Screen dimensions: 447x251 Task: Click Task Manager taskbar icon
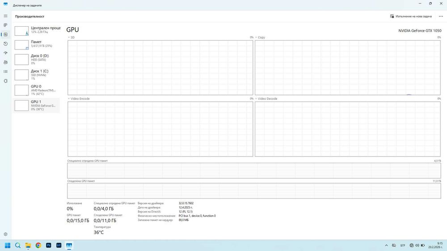click(69, 245)
